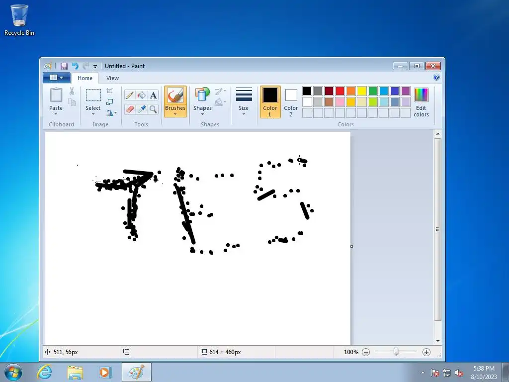Screen dimensions: 509x382
Task: Open the Paint file menu button
Action: (57, 77)
